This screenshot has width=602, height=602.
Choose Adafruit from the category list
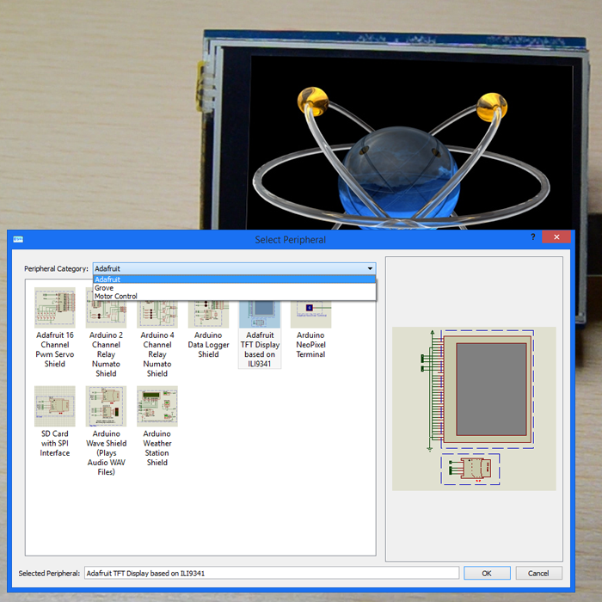(x=107, y=279)
